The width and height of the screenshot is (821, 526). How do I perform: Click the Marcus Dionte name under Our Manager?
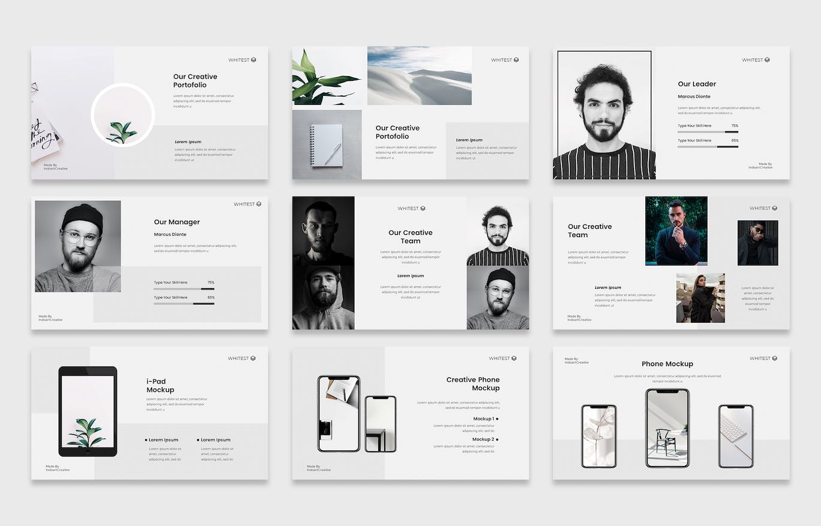point(170,234)
